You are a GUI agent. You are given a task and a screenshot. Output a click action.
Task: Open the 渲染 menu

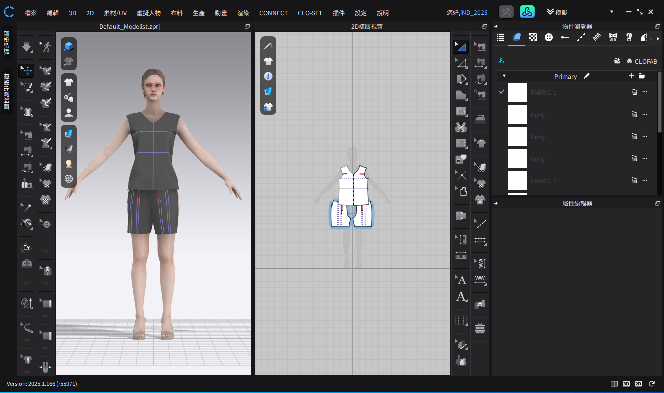[x=243, y=13]
